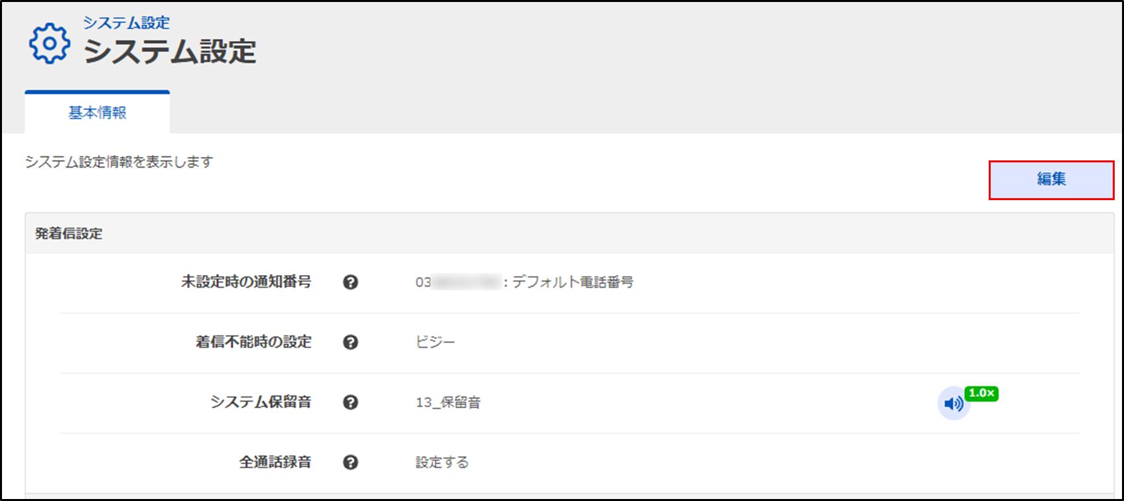Click the ビジー setting value
This screenshot has width=1124, height=501.
(x=436, y=342)
